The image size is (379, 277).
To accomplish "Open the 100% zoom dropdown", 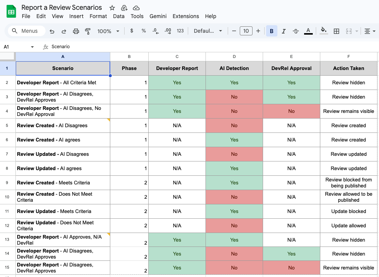I will 108,31.
